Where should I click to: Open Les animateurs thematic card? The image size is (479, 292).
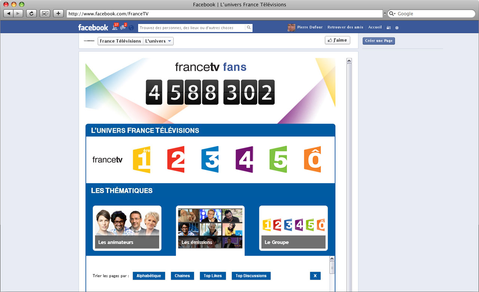pos(127,228)
